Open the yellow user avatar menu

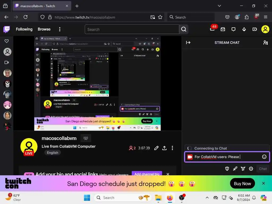point(265,29)
